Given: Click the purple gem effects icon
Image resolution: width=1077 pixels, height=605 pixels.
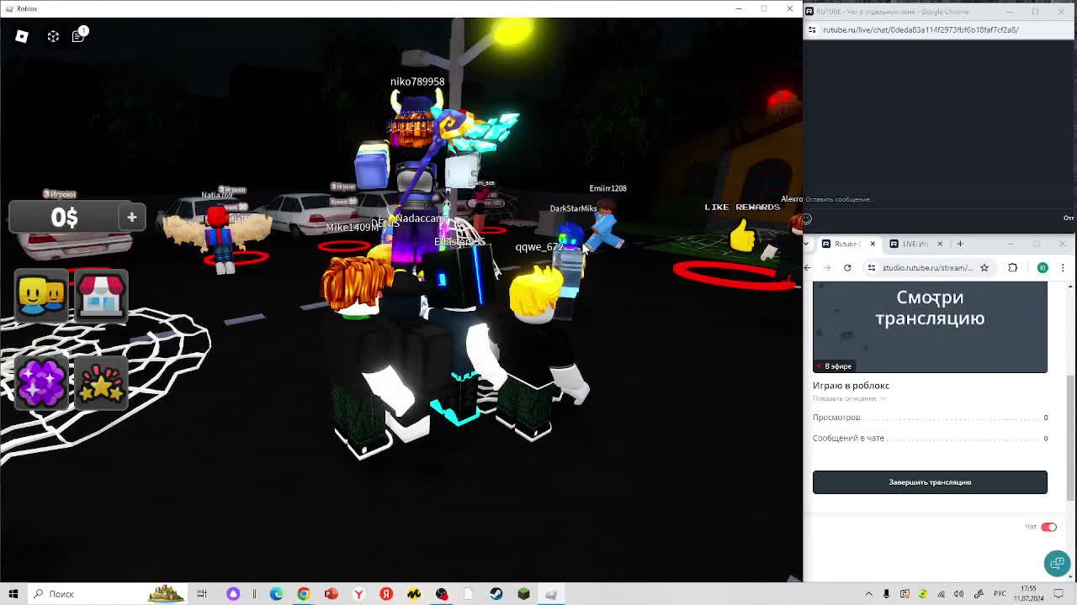Looking at the screenshot, I should click(41, 382).
